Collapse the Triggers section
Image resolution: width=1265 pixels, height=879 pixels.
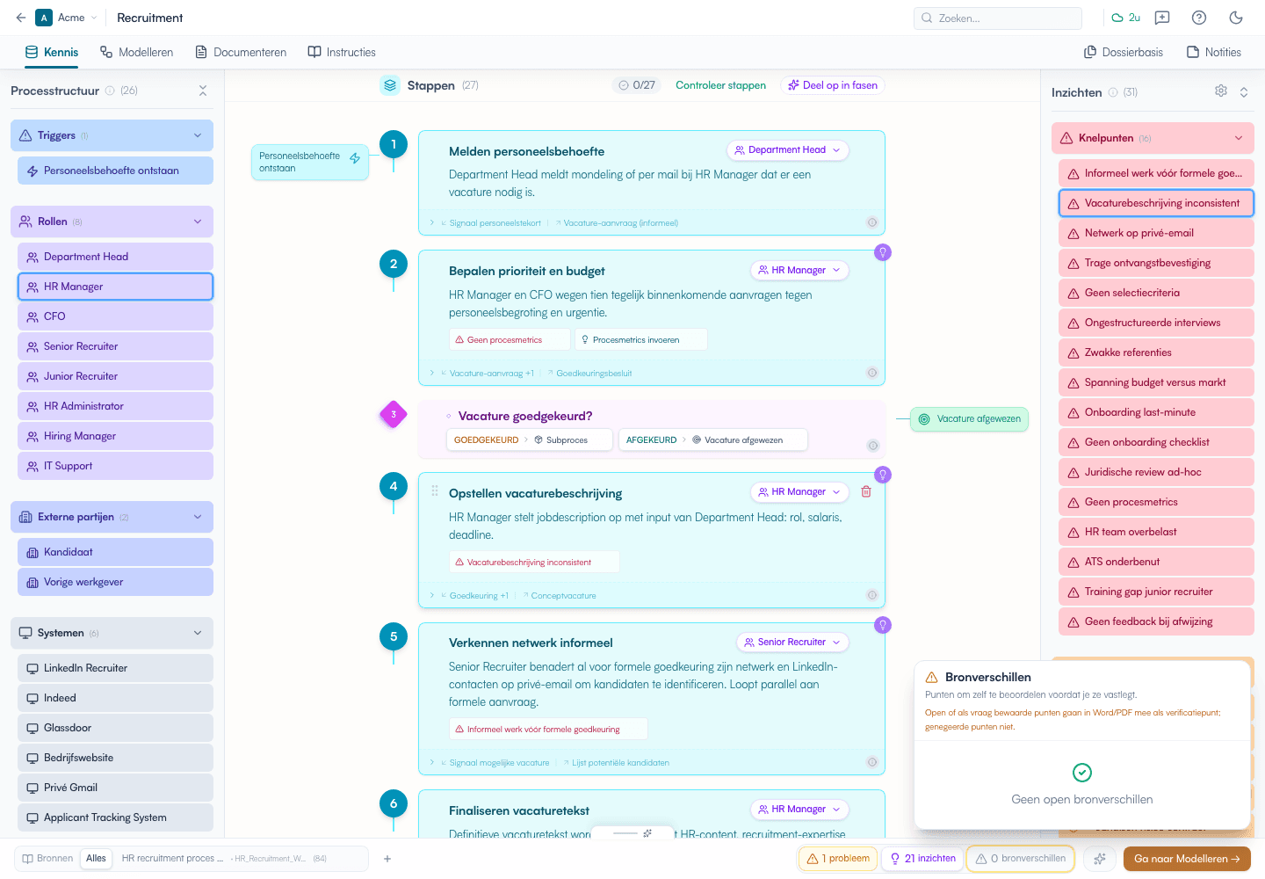(198, 135)
